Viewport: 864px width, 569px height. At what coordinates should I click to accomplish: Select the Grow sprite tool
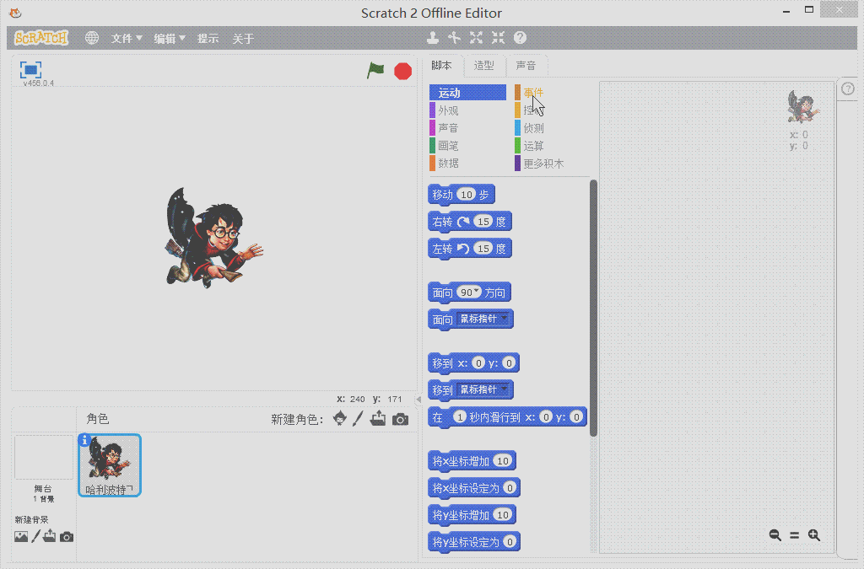click(x=476, y=37)
